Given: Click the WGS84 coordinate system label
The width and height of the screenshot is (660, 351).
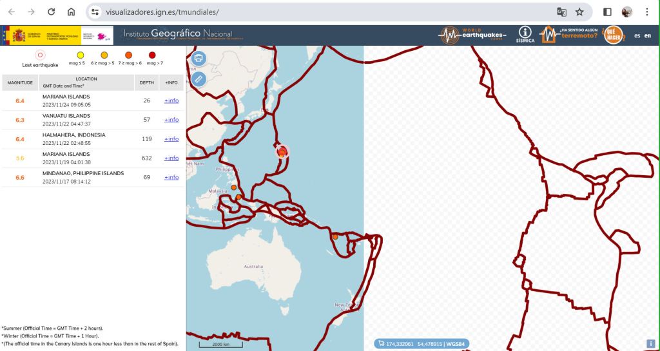Looking at the screenshot, I should click(457, 344).
